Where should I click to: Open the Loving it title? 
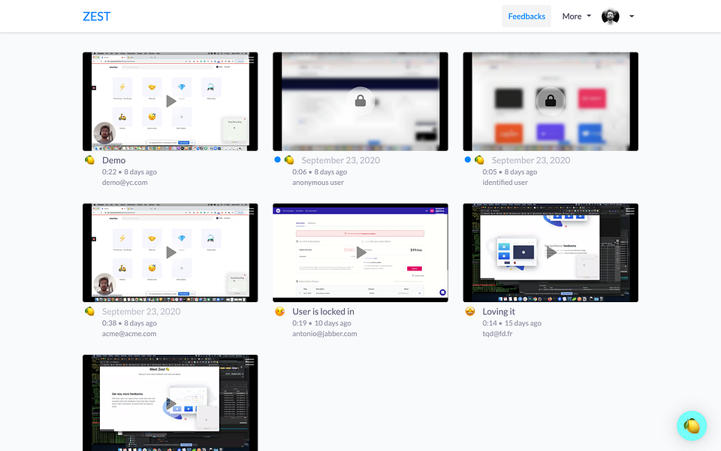tap(499, 311)
